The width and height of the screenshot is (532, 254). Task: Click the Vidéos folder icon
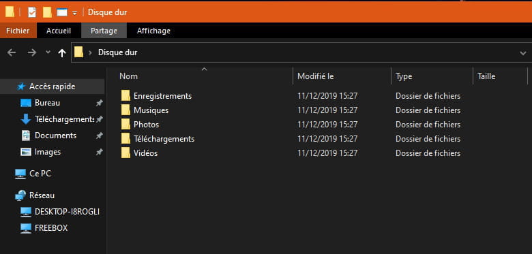pyautogui.click(x=126, y=153)
